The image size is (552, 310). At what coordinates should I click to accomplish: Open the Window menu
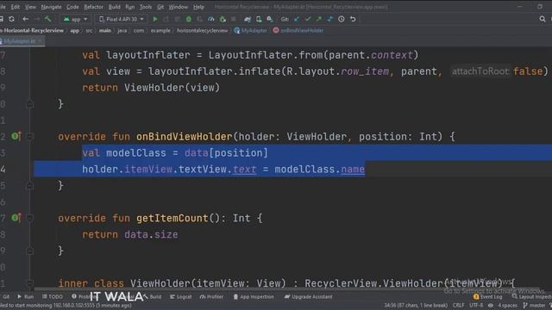click(x=179, y=7)
